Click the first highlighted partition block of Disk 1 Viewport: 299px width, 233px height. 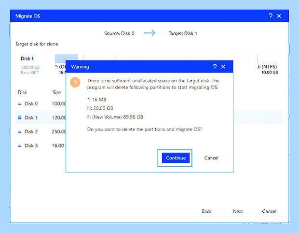[x=66, y=58]
